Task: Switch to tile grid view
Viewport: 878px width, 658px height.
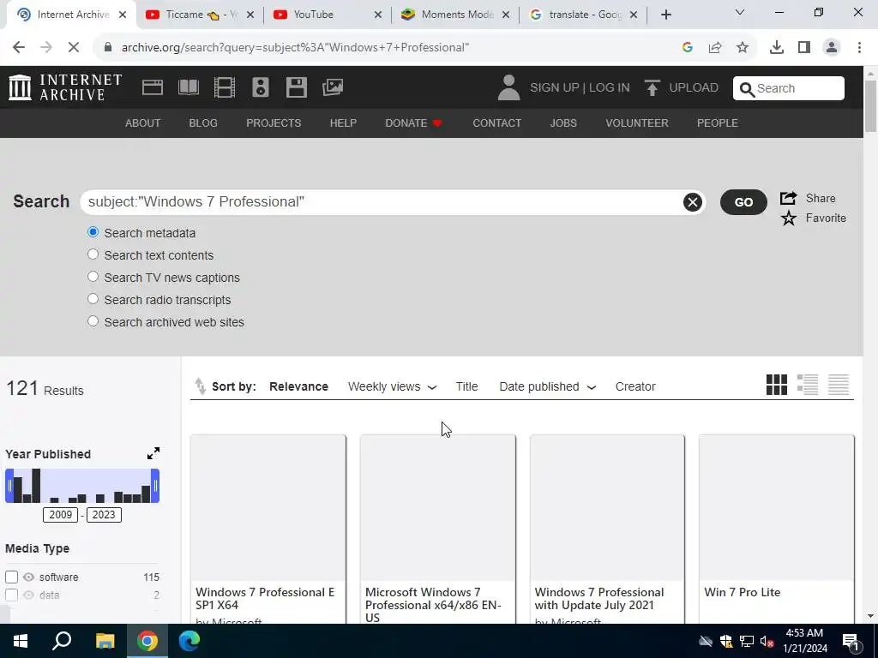Action: (777, 385)
